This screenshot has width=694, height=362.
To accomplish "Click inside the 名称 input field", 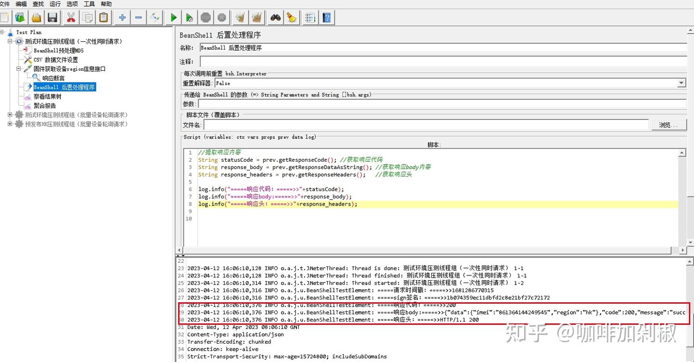I will (337, 48).
